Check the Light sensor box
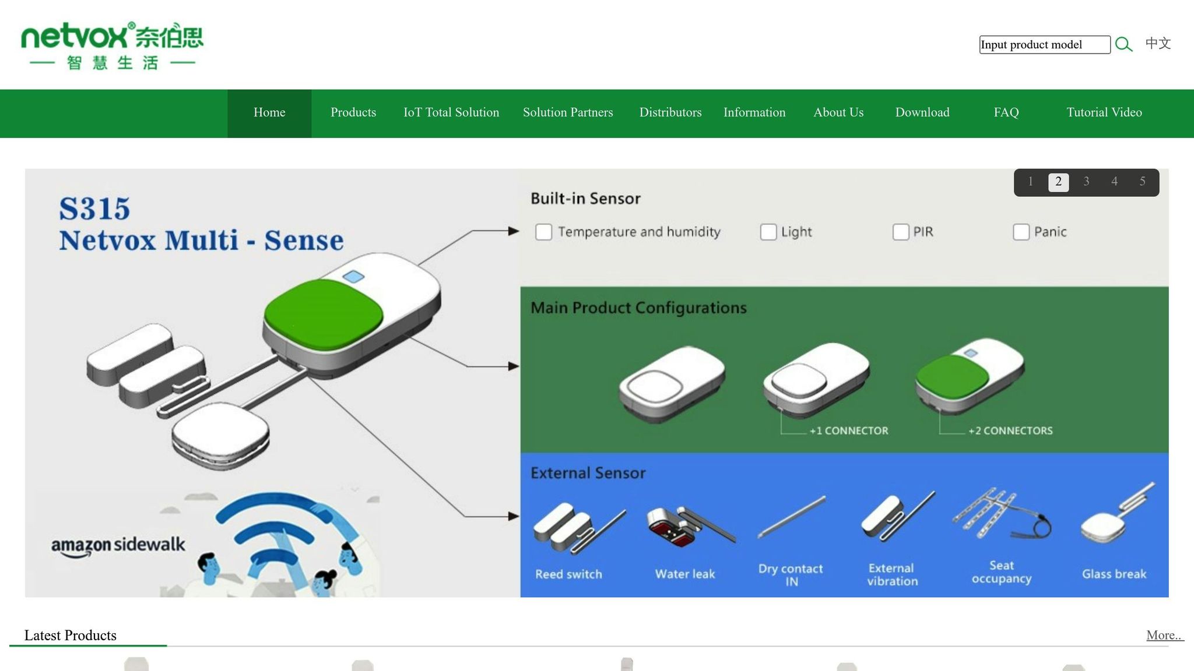The image size is (1194, 671). [x=768, y=232]
